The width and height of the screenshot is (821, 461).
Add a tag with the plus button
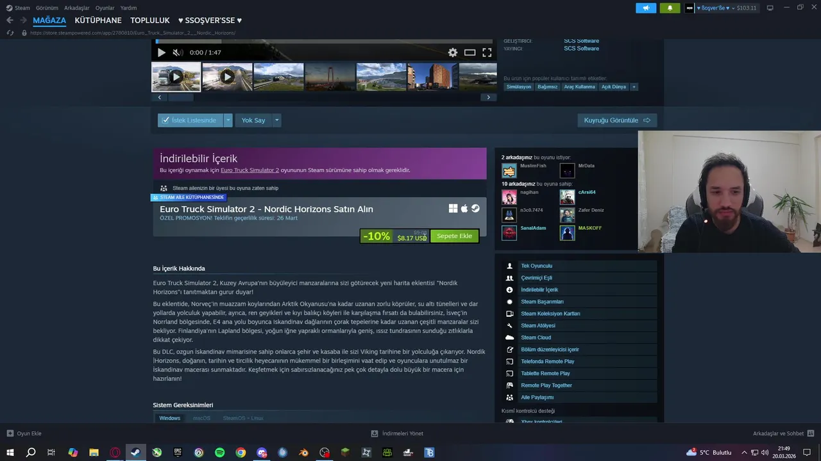pyautogui.click(x=634, y=86)
